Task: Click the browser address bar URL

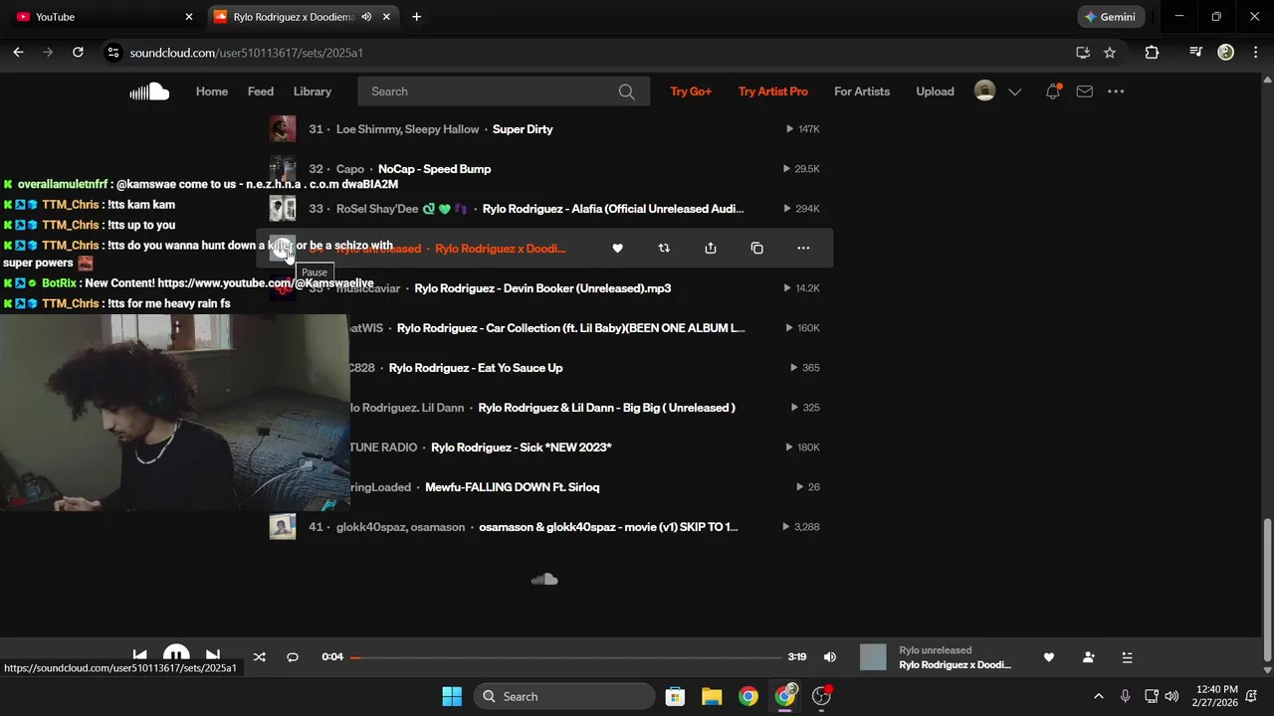Action: point(246,53)
